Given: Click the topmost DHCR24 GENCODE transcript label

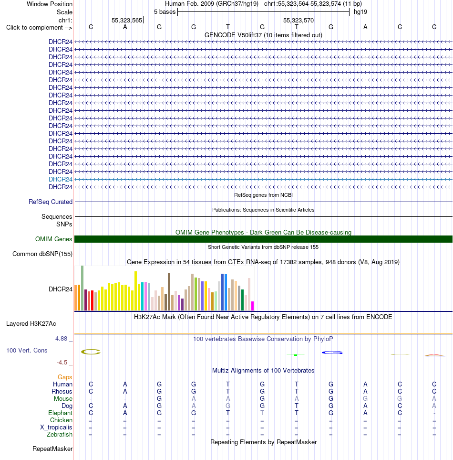Looking at the screenshot, I should 61,42.
